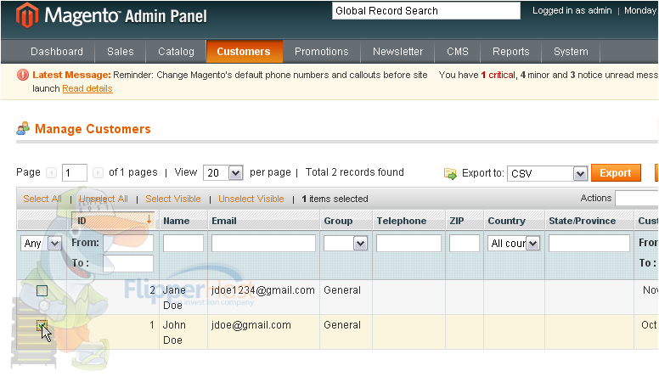Click the Actions field
659x382 pixels.
[637, 198]
